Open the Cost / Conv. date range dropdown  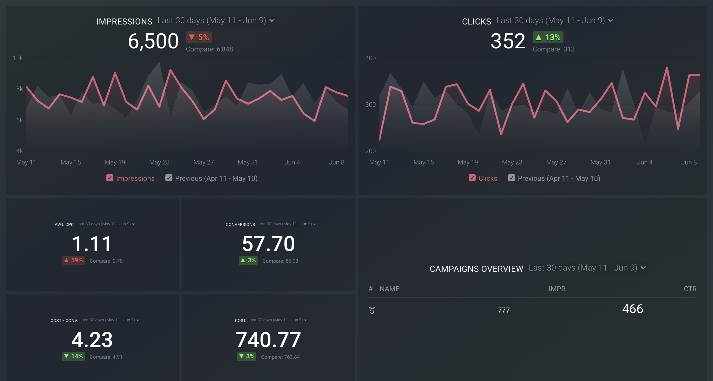110,320
